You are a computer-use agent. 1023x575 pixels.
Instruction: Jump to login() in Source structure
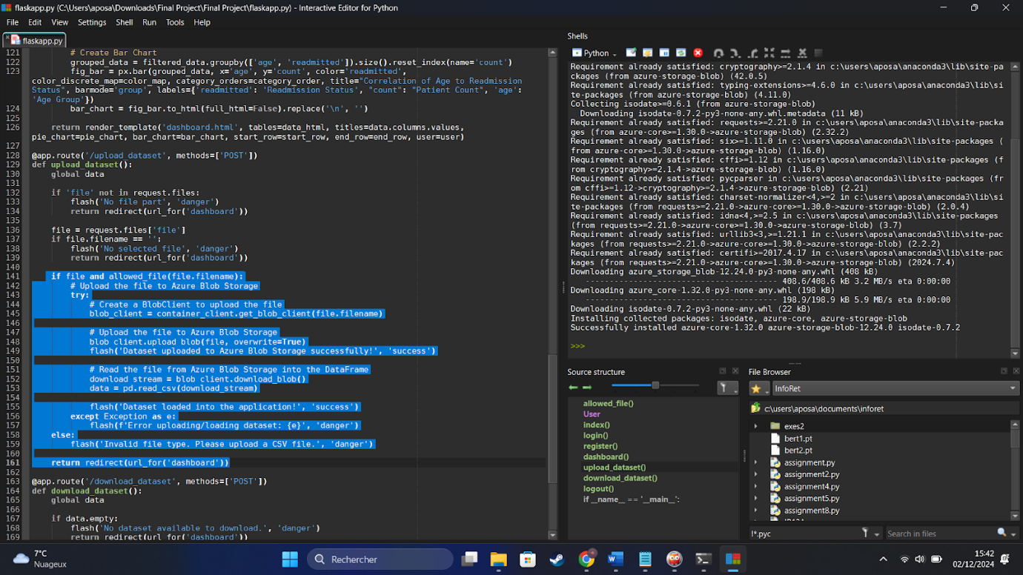click(595, 436)
